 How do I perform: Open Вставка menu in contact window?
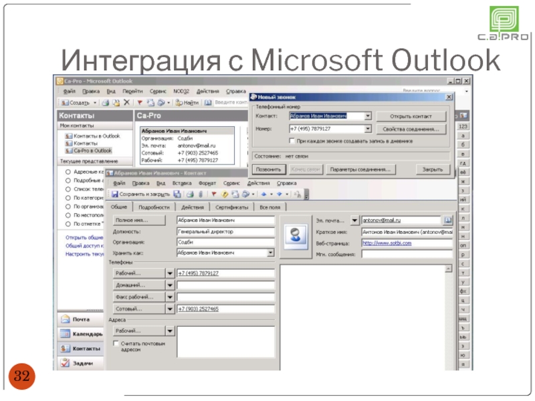[182, 183]
